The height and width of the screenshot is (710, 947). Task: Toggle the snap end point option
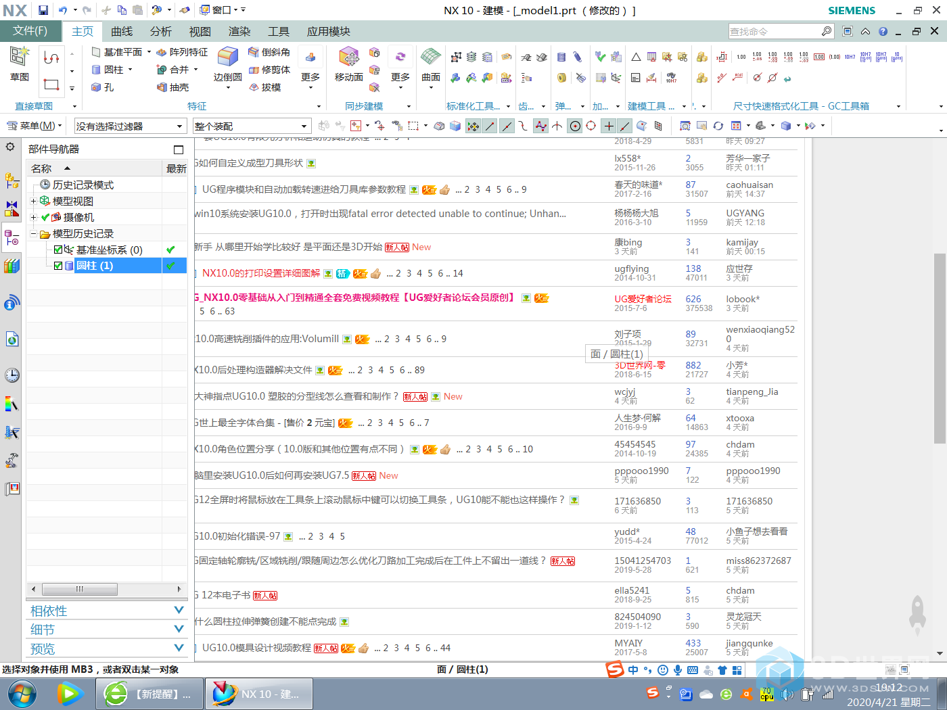[490, 126]
